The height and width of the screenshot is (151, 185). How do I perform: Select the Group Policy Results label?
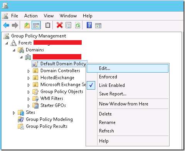(47, 126)
